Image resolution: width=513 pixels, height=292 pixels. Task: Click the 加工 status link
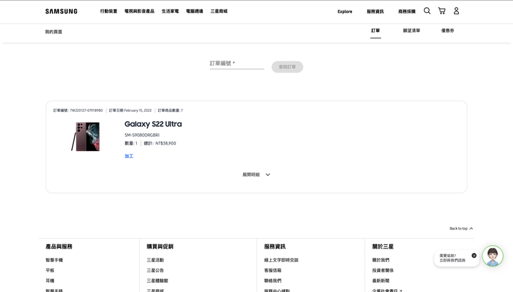coord(129,156)
